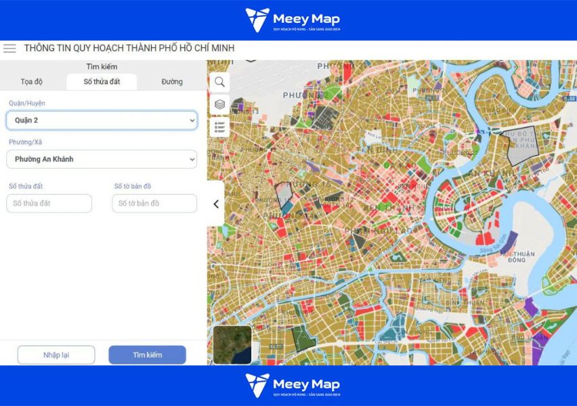Click the highlighted gray An Khánh parcel outline
This screenshot has width=577, height=406.
[523, 147]
